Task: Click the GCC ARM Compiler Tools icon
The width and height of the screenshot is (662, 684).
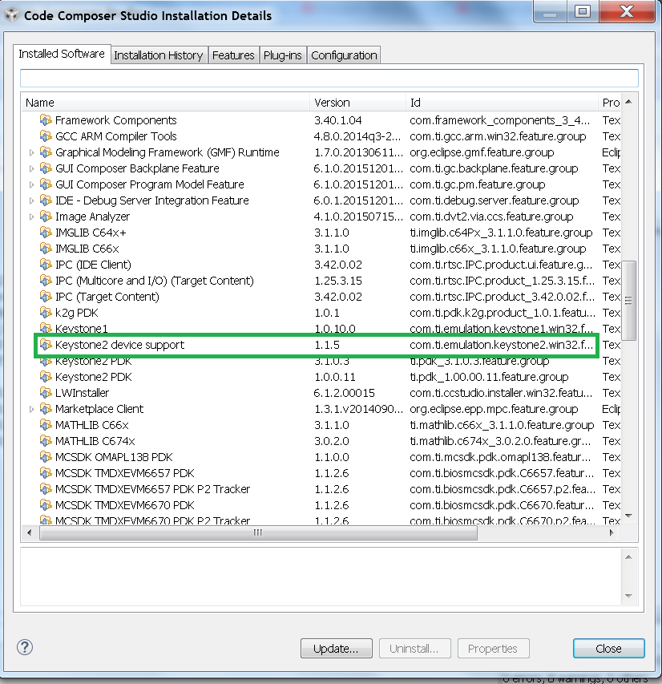Action: (46, 136)
